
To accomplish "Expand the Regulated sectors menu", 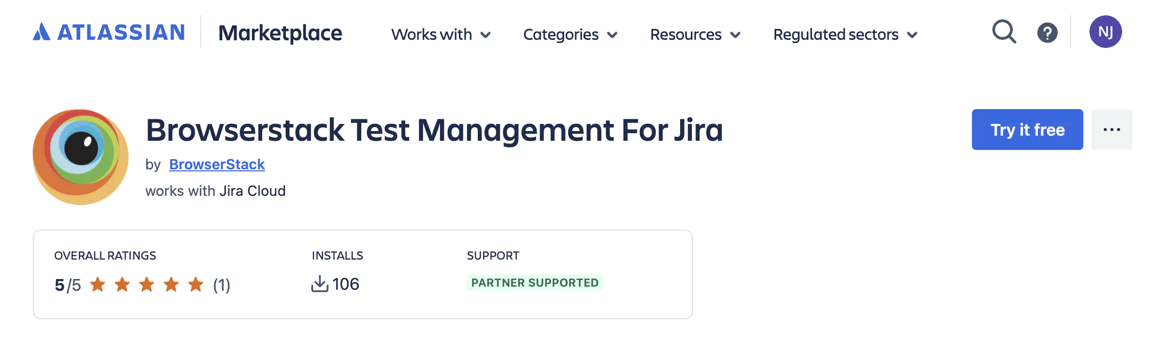I will (845, 35).
